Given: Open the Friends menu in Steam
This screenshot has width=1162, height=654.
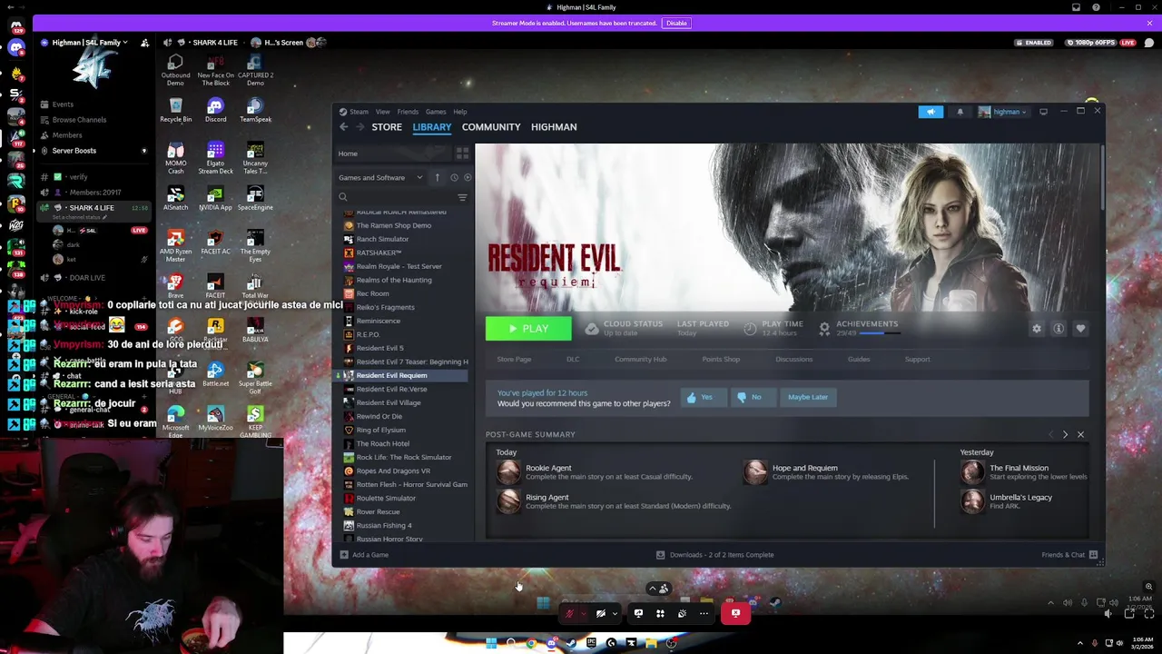Looking at the screenshot, I should point(408,112).
